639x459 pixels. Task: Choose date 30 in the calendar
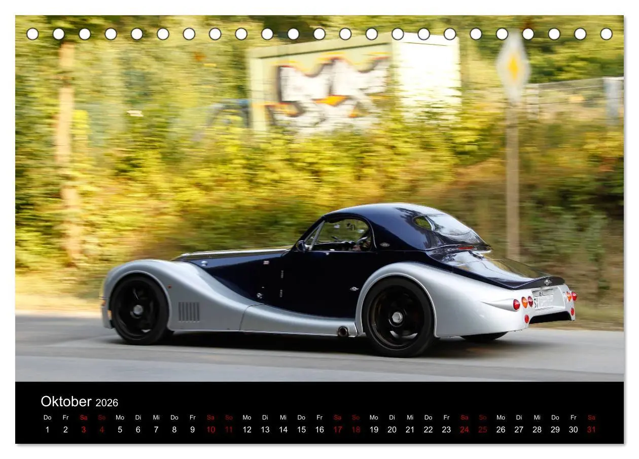pos(574,430)
